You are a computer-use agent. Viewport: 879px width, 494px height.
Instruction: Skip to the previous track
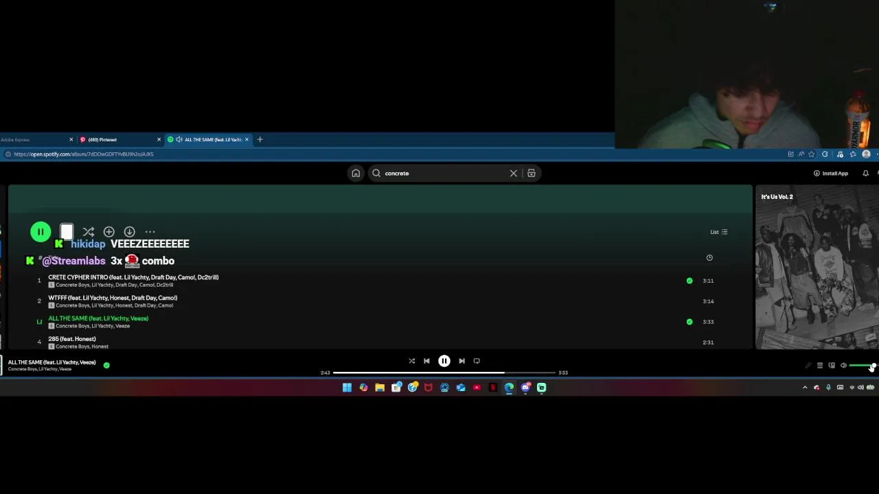(x=426, y=361)
